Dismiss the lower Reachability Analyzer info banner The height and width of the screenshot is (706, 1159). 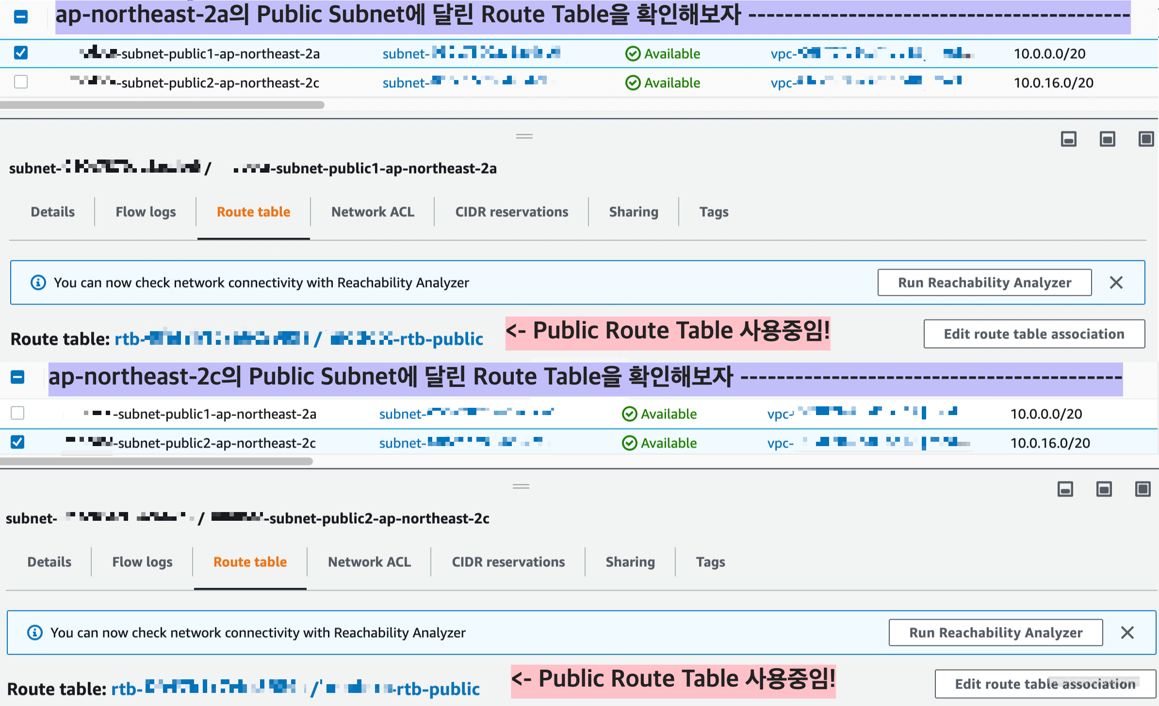[1127, 632]
